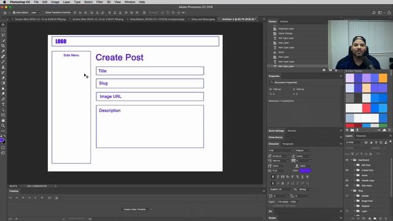
Task: Toggle Underline in Character panel
Action: (303, 177)
